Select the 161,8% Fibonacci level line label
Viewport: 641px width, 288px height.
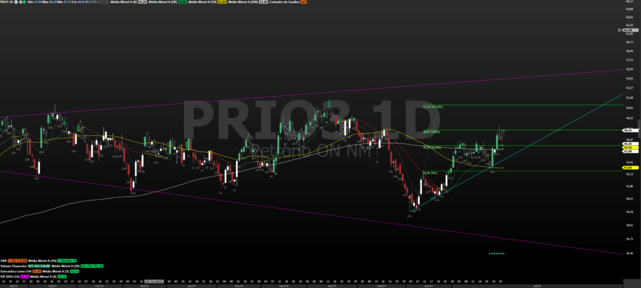pyautogui.click(x=432, y=107)
